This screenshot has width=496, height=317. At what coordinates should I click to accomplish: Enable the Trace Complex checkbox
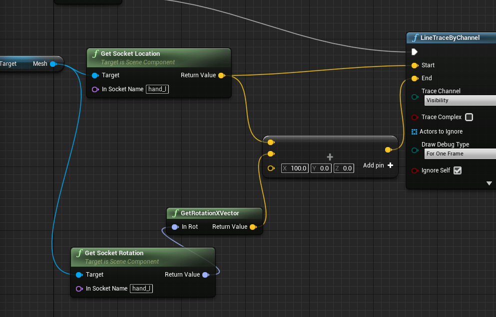click(469, 117)
